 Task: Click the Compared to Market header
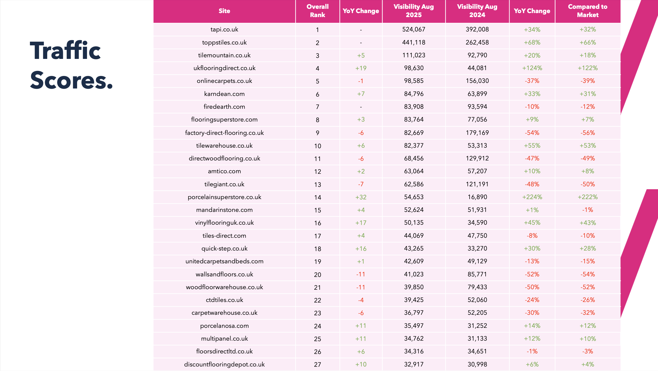click(588, 11)
